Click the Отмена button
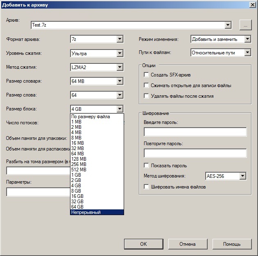The image size is (258, 256). click(188, 244)
